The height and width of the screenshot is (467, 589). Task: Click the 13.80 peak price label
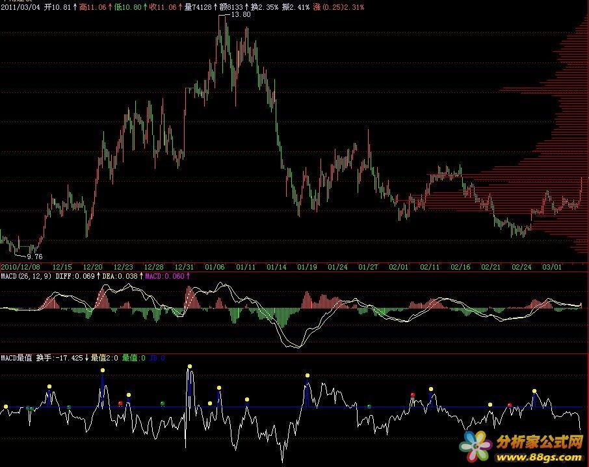[x=241, y=15]
